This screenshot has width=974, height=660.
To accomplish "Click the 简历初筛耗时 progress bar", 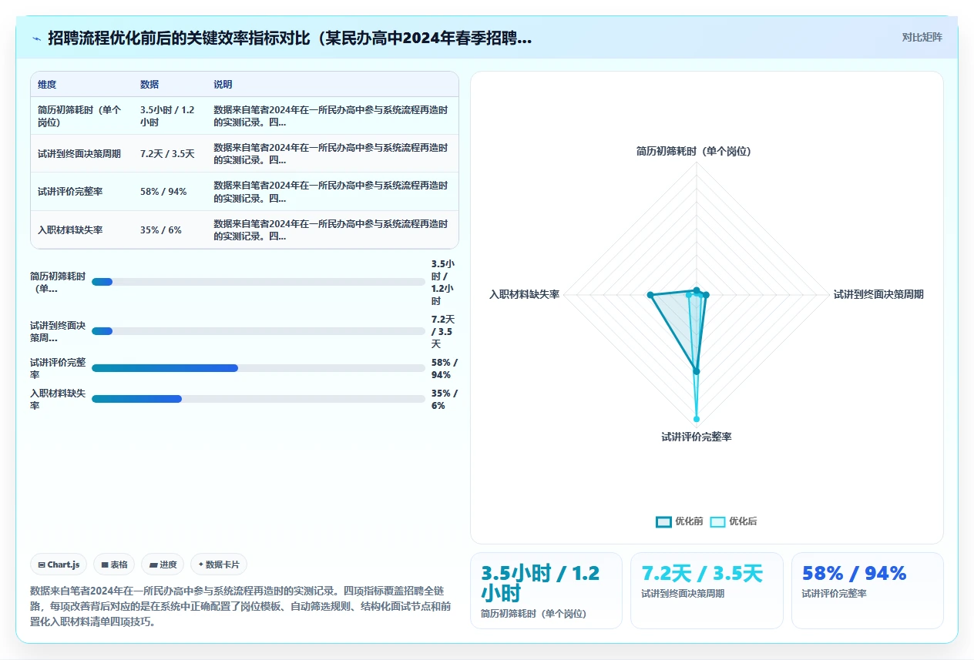I will pyautogui.click(x=258, y=282).
